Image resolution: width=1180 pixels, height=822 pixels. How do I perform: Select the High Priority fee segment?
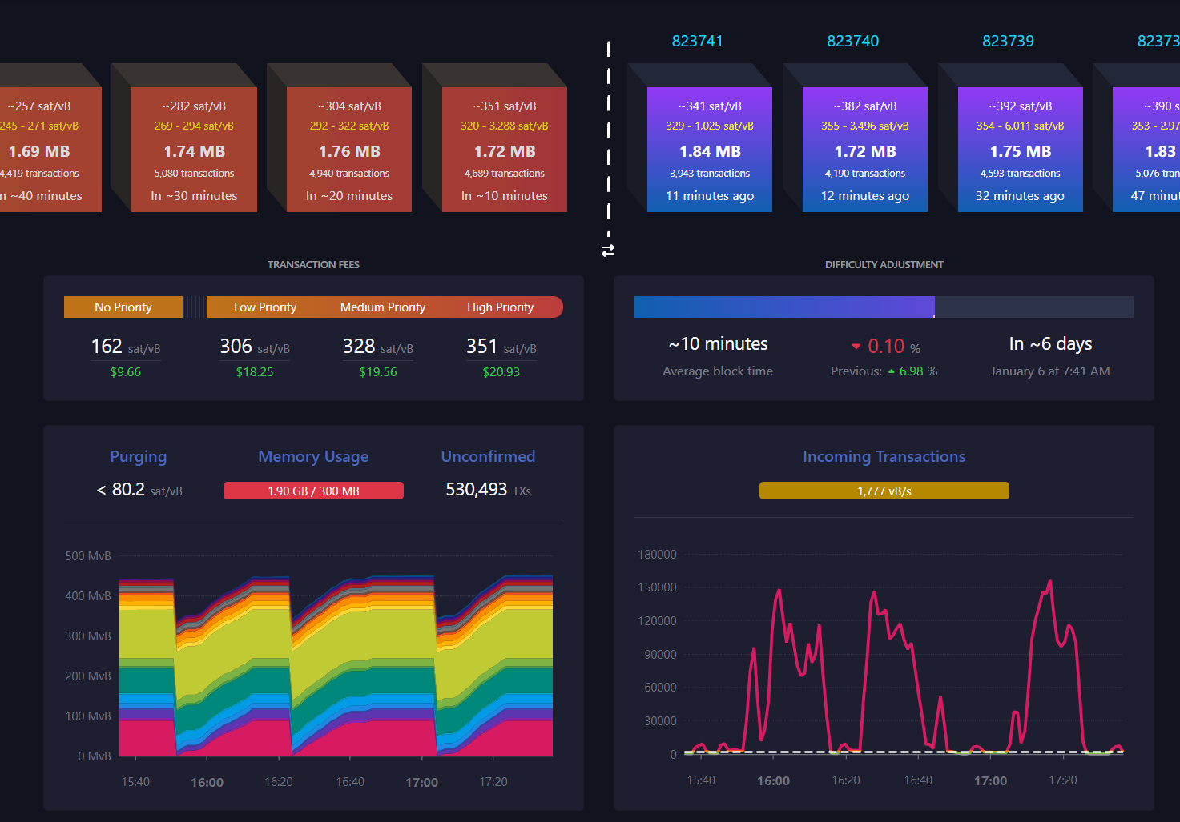(x=501, y=307)
